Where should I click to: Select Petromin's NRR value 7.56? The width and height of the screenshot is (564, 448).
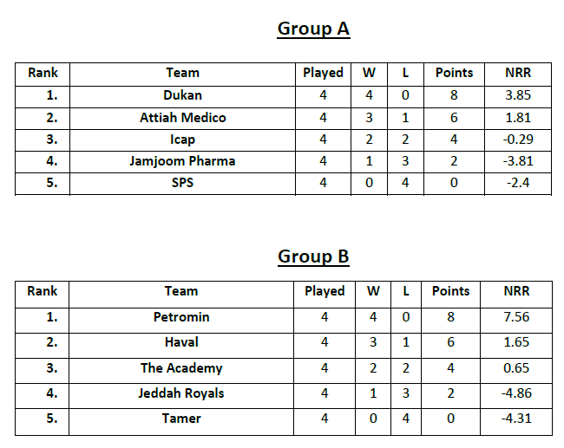tap(516, 317)
